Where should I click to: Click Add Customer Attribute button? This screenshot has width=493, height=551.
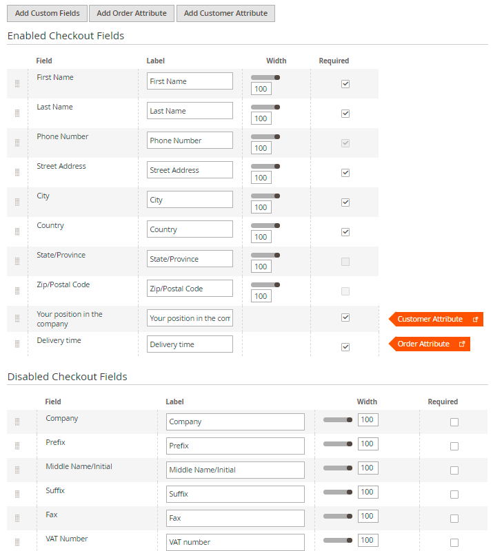coord(225,13)
